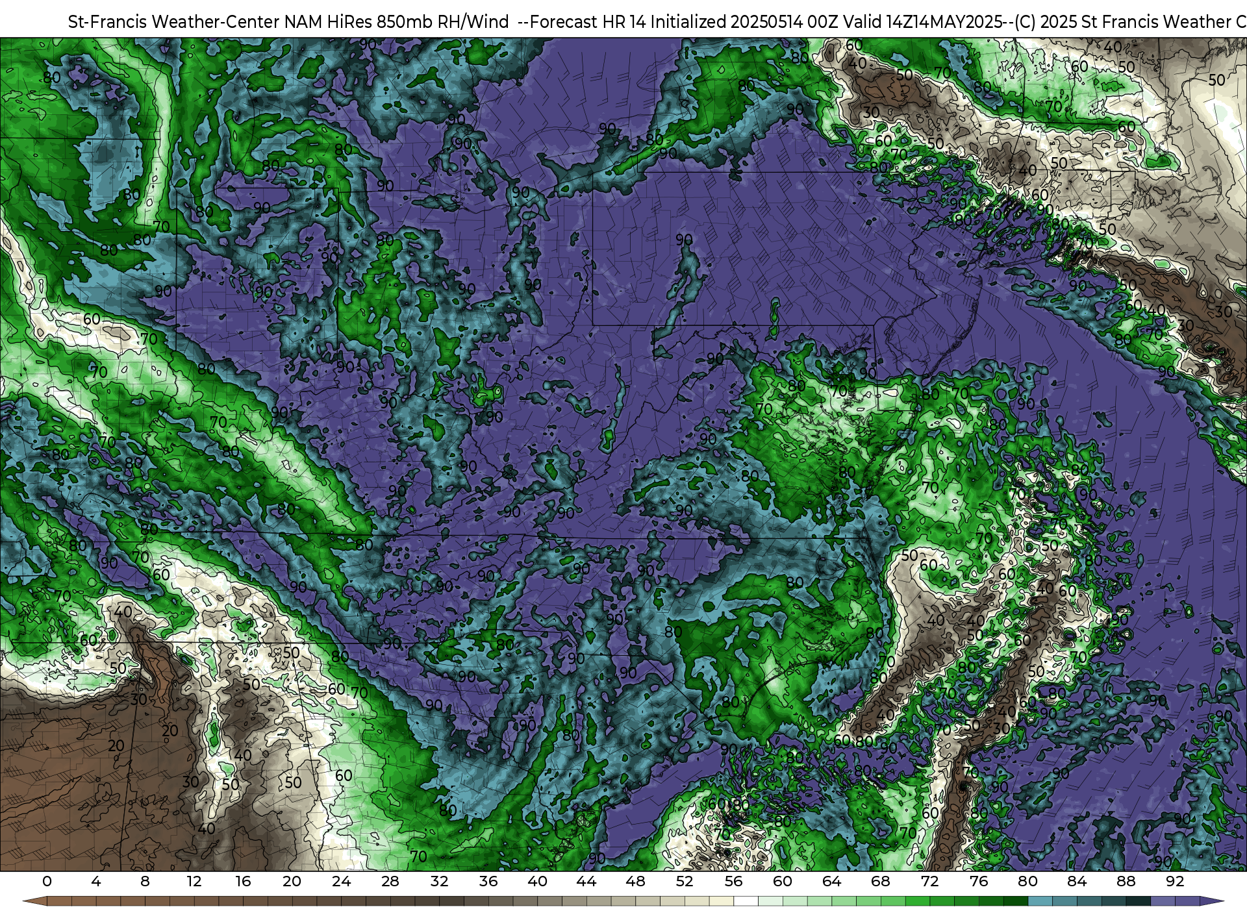
Task: Click colorbar label '68'
Action: click(881, 882)
